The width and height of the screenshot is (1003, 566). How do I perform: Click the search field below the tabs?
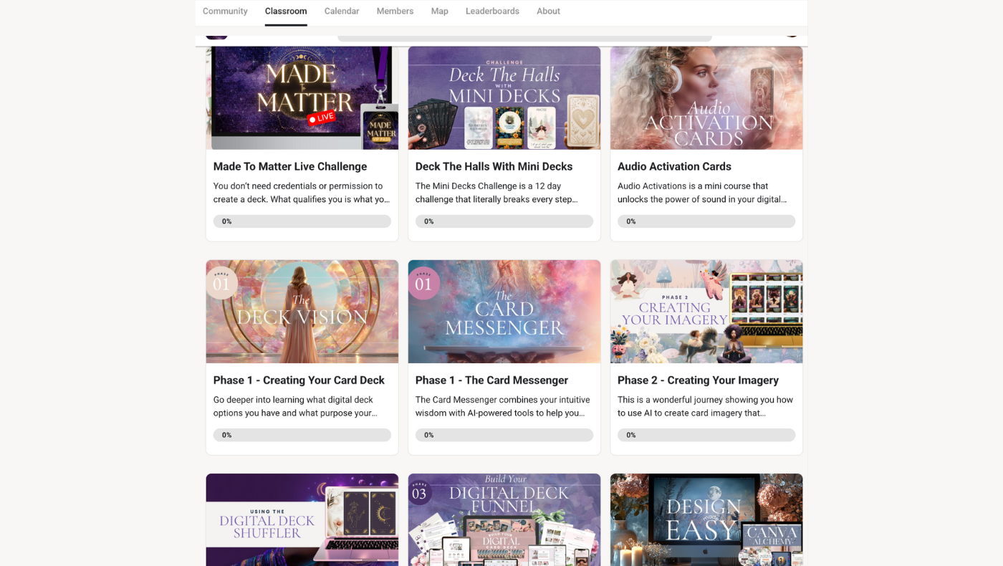524,37
